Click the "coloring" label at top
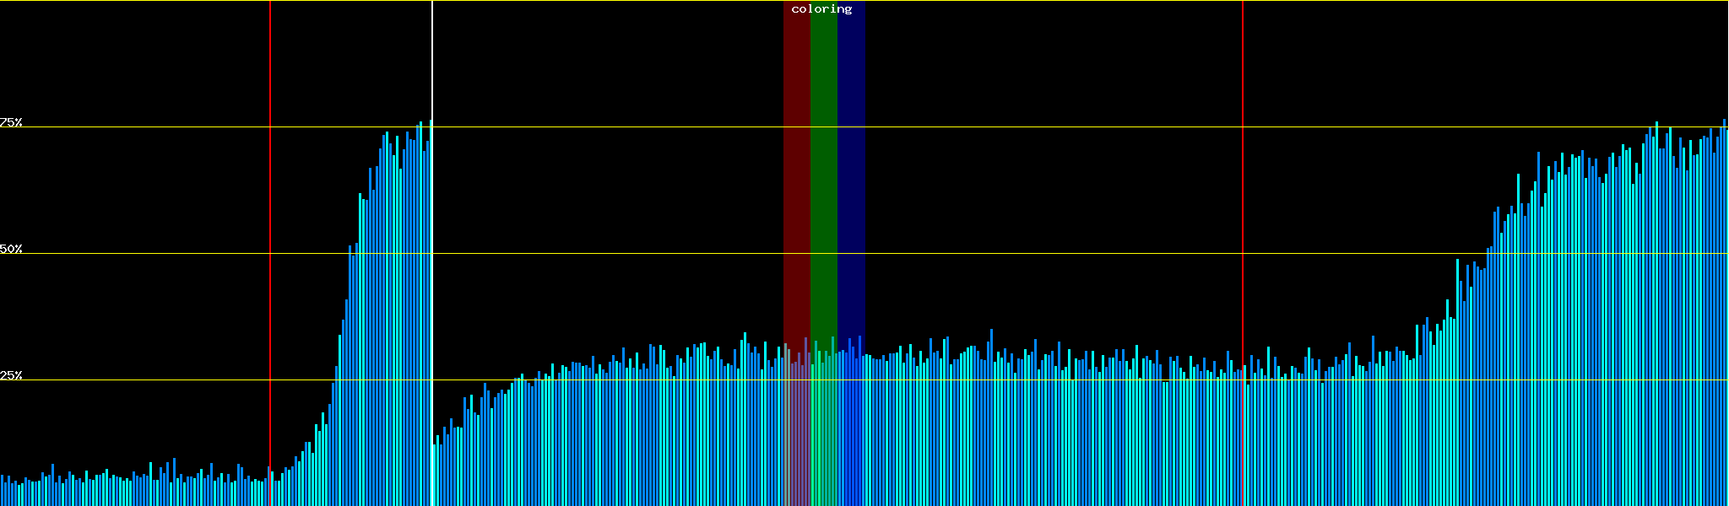This screenshot has height=506, width=1729. pos(821,9)
